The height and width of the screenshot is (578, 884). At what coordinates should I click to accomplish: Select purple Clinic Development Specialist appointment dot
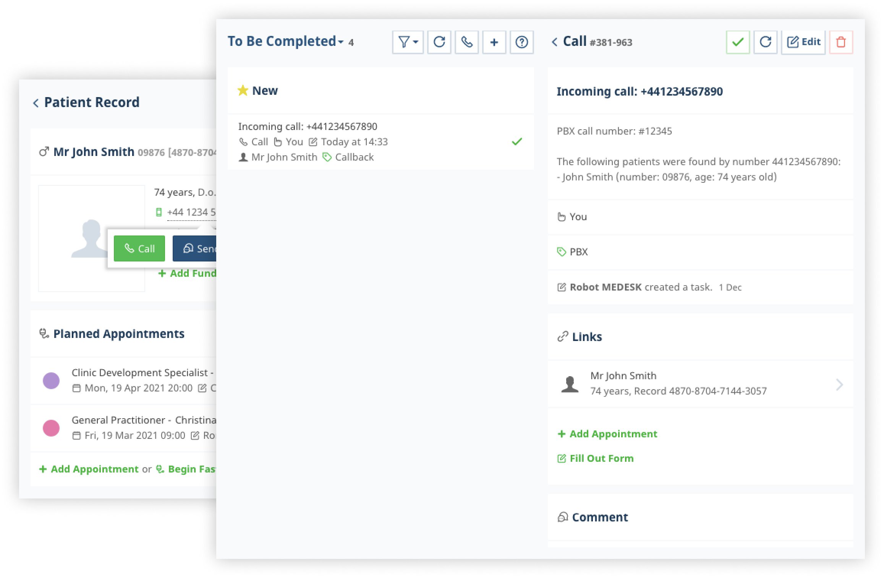point(51,381)
